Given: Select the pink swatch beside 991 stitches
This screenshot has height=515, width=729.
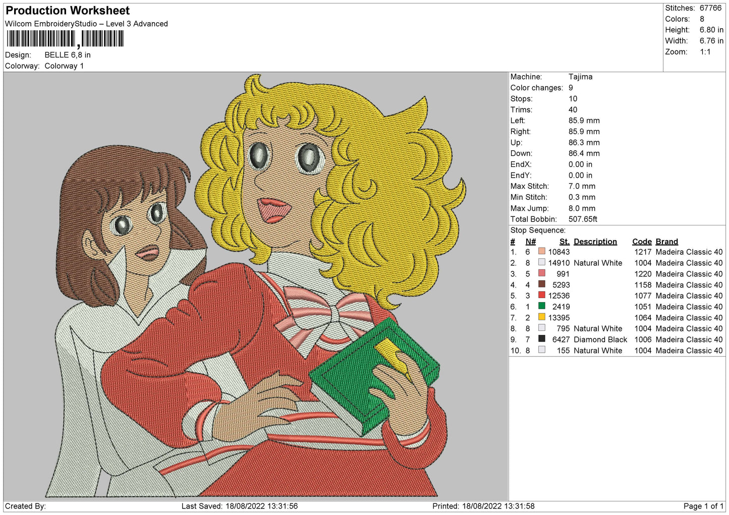Looking at the screenshot, I should pyautogui.click(x=541, y=273).
